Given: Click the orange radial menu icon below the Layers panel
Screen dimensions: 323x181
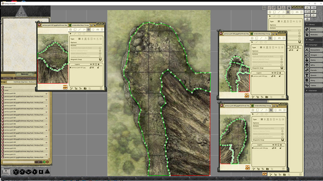Looking at the screenshot, I should click(x=65, y=87).
